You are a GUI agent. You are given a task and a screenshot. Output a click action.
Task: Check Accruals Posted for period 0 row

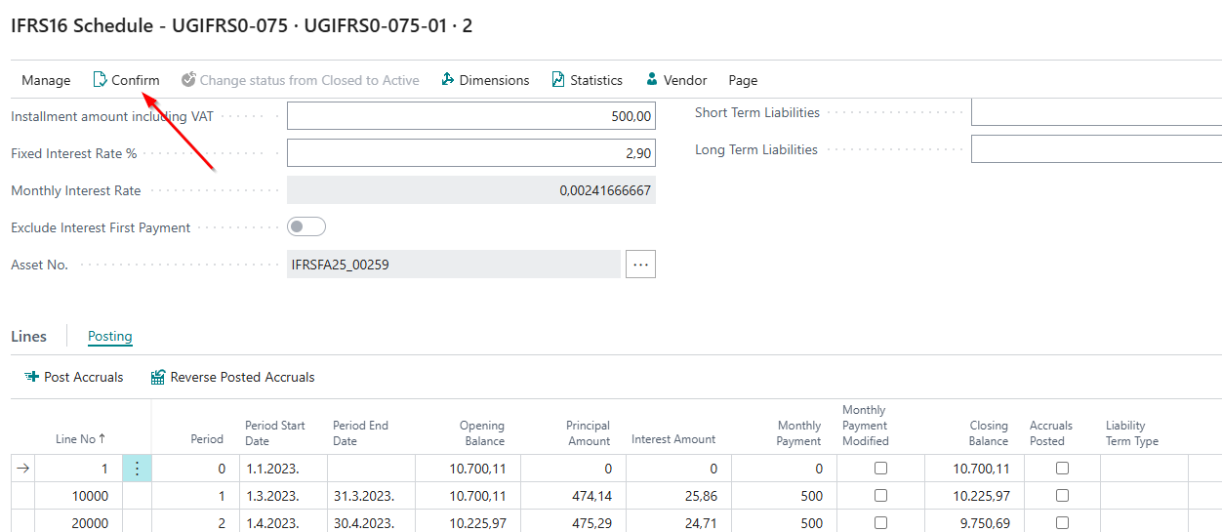pyautogui.click(x=1062, y=469)
